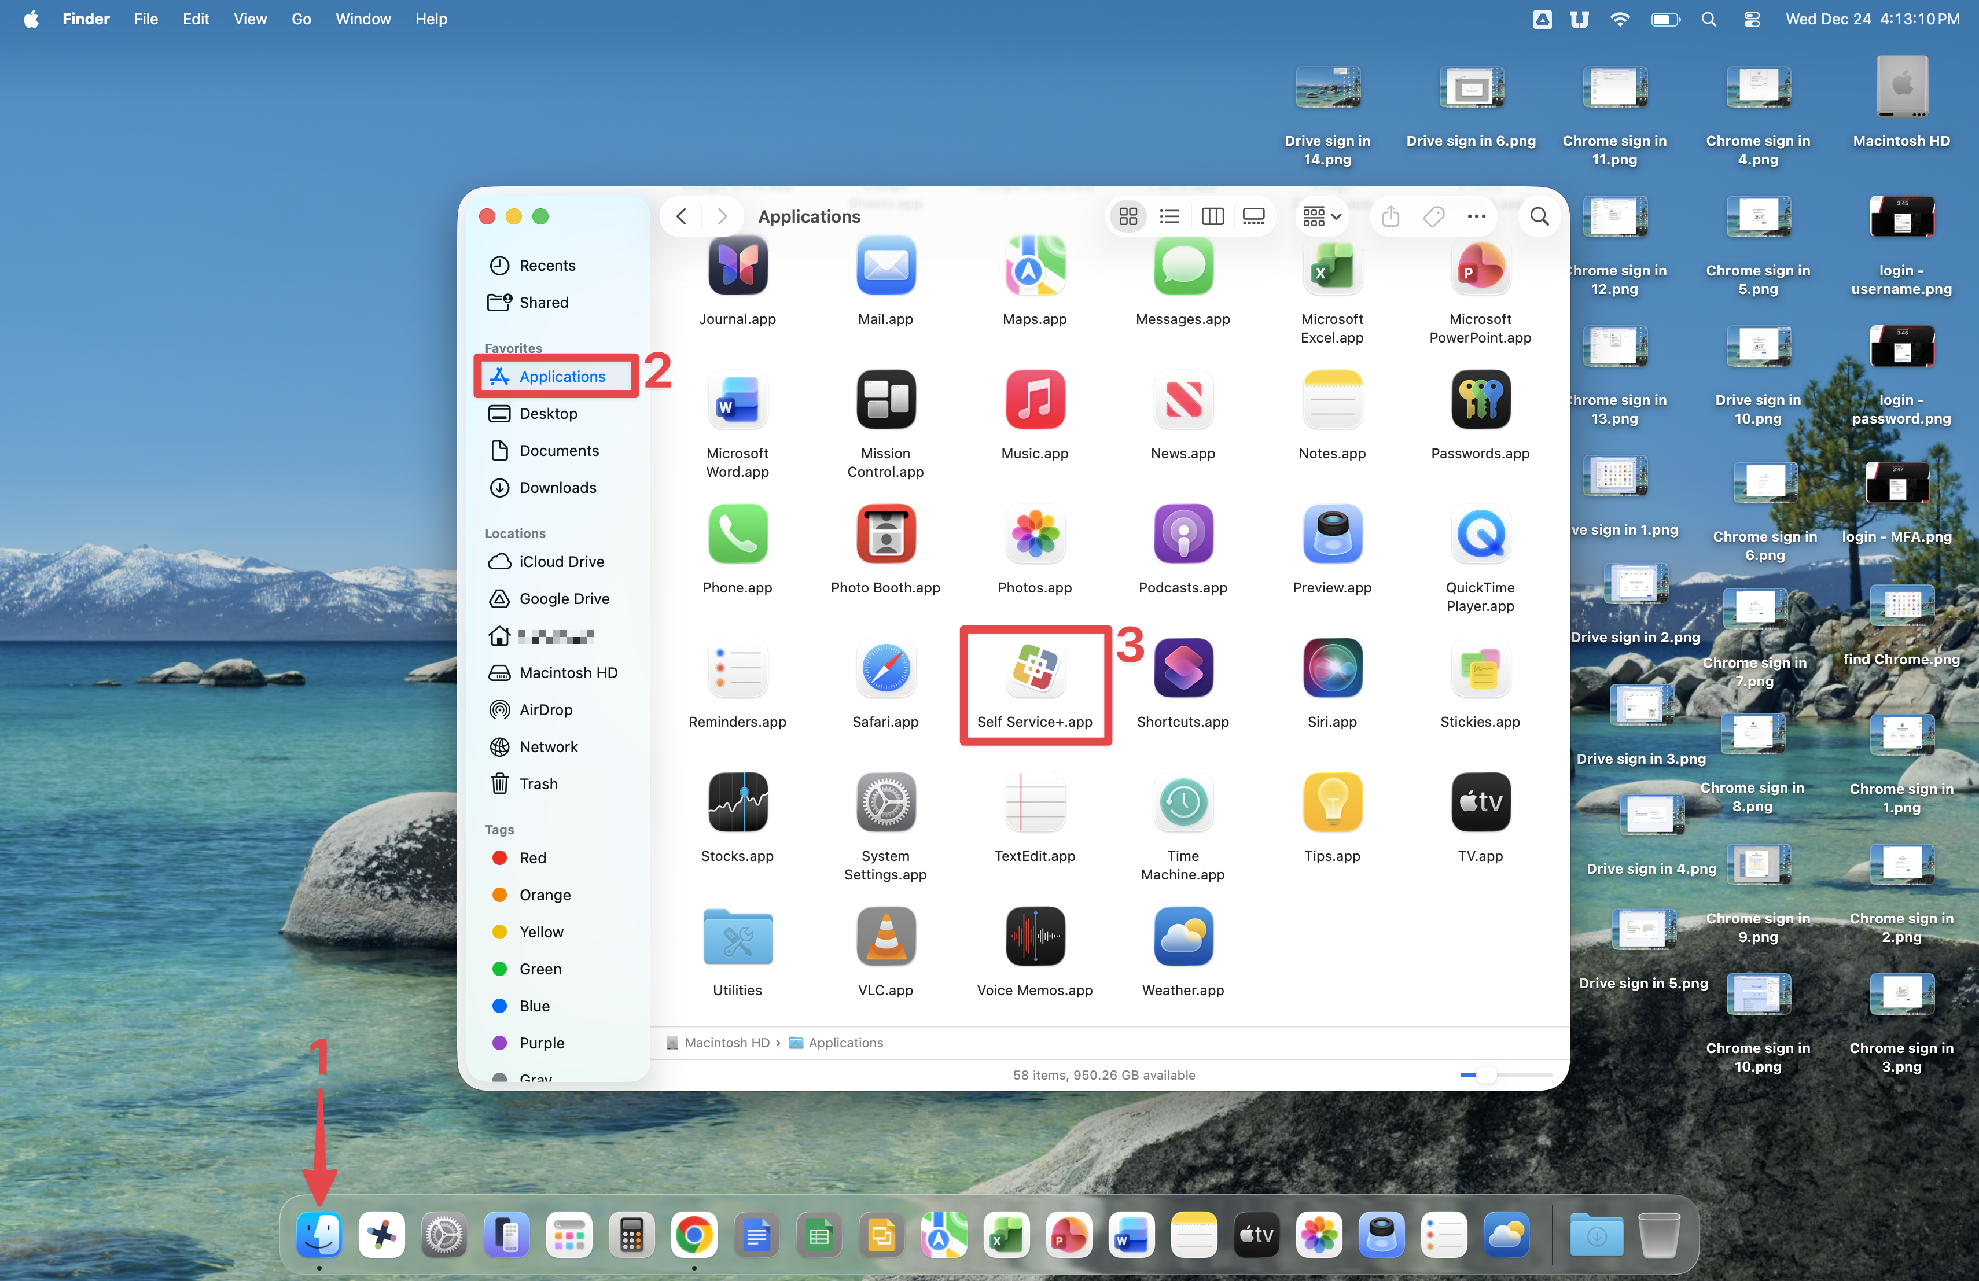
Task: Click the Edit Tags toolbar icon
Action: 1433,217
